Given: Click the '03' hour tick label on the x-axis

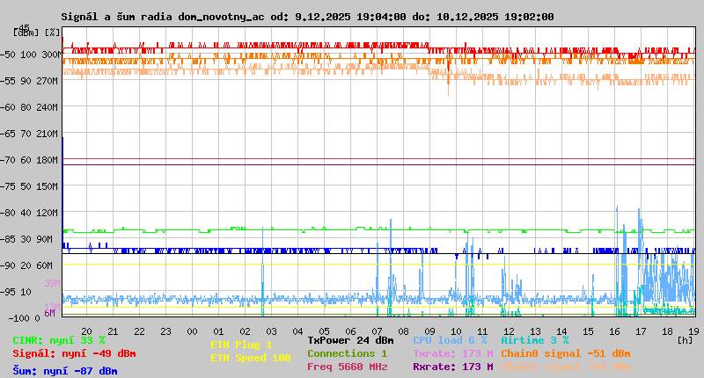Looking at the screenshot, I should pos(272,331).
